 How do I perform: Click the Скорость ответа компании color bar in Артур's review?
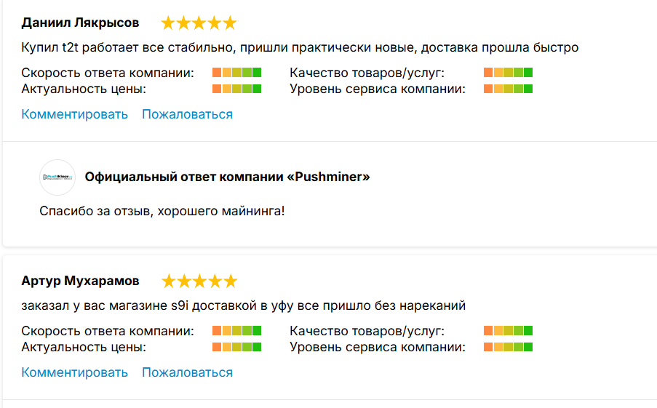coord(236,330)
